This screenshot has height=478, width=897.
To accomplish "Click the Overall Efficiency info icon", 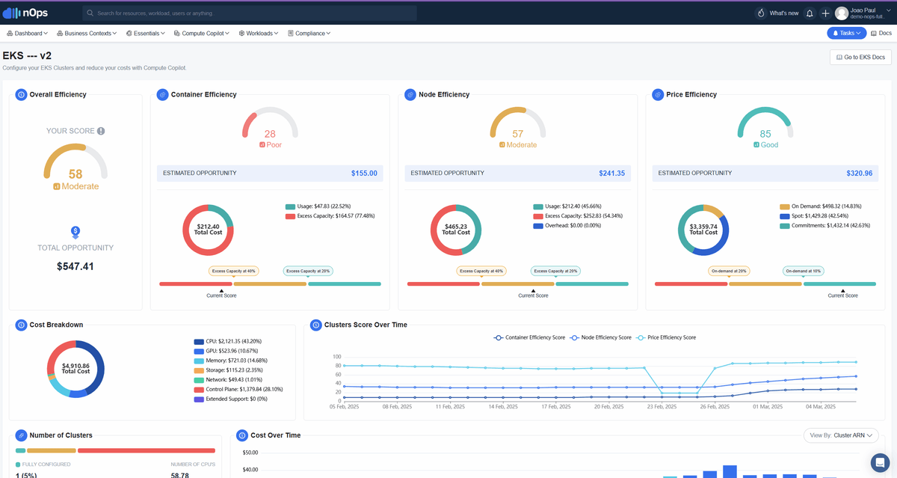I will (21, 95).
